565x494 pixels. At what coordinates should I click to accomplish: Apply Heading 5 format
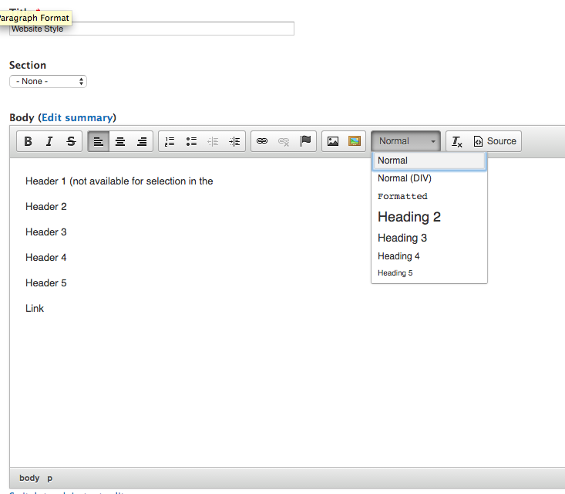coord(429,273)
